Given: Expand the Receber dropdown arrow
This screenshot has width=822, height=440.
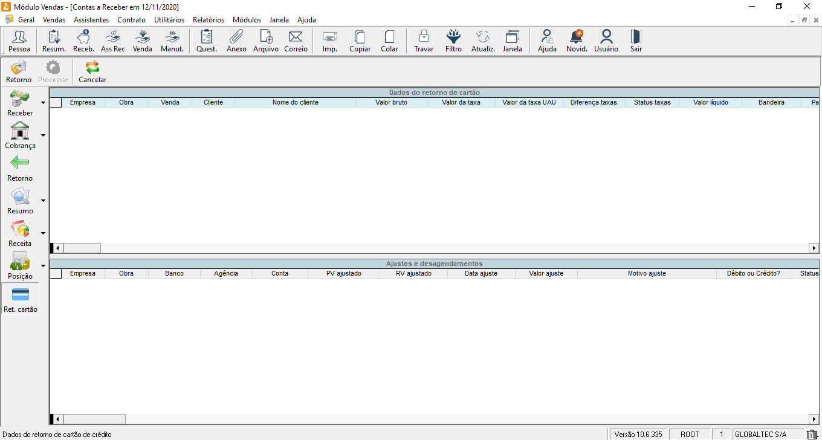Looking at the screenshot, I should (43, 103).
